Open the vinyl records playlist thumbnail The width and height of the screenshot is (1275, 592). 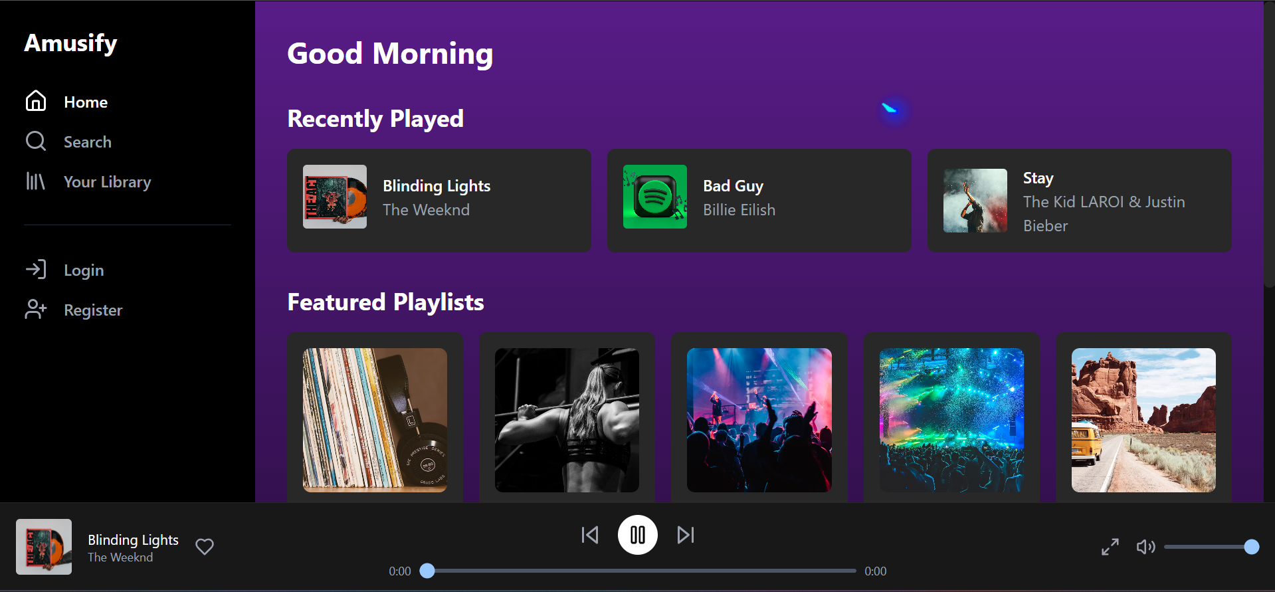pos(375,420)
